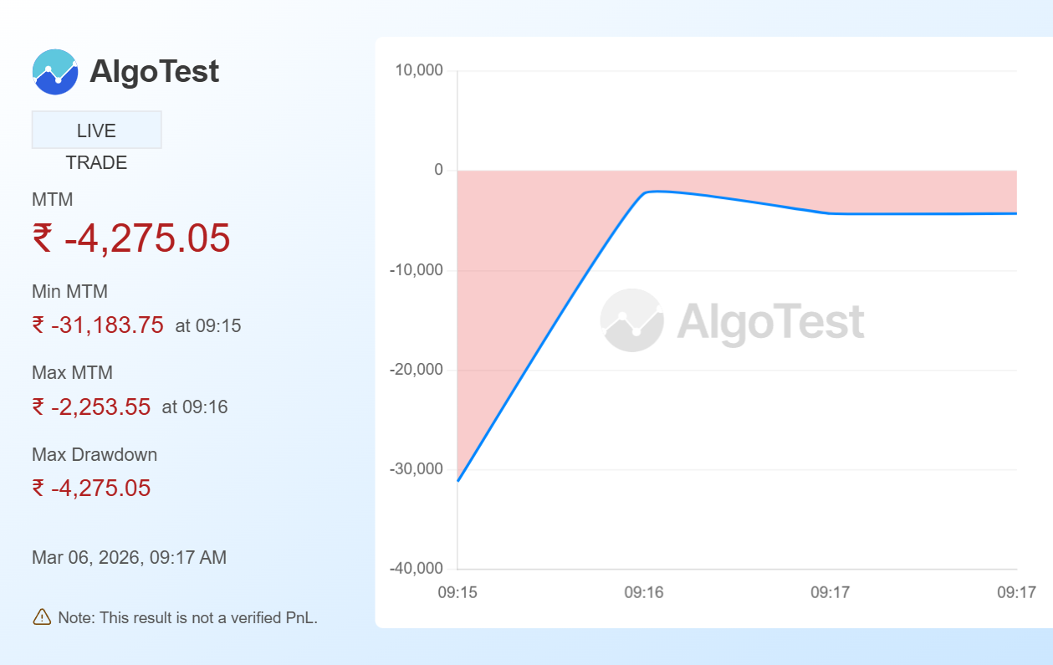This screenshot has height=665, width=1053.
Task: Click the warning triangle icon beside the note
Action: (39, 617)
